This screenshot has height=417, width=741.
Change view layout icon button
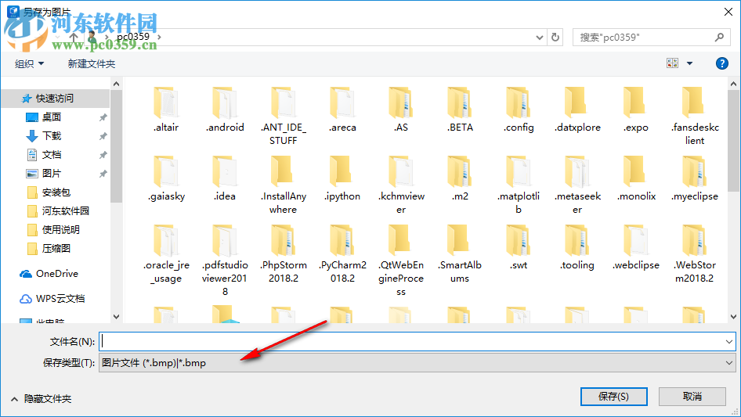[673, 63]
